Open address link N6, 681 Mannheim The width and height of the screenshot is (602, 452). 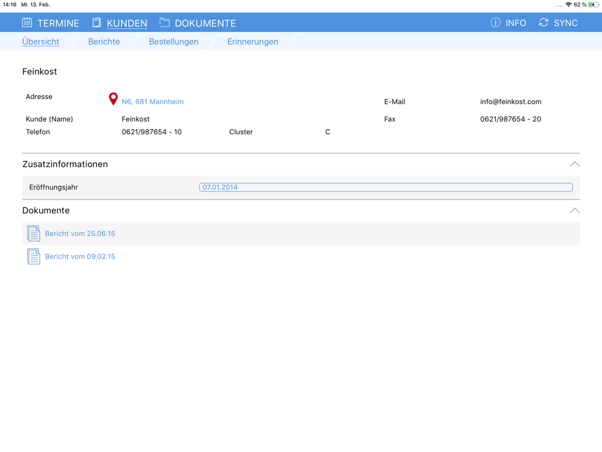point(152,102)
